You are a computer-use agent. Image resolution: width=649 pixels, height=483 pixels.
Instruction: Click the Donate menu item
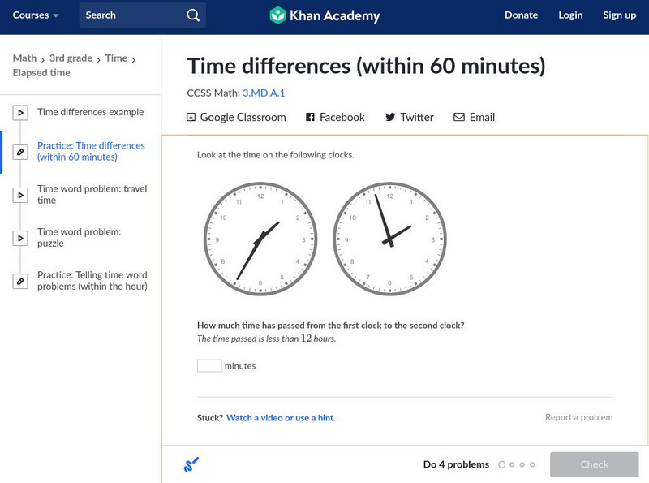pyautogui.click(x=521, y=15)
